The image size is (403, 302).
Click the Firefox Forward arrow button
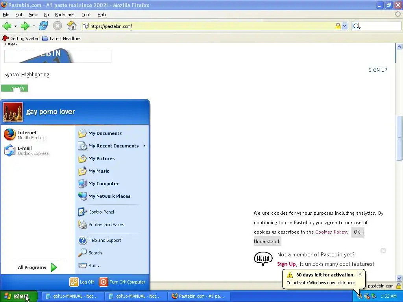tap(25, 26)
